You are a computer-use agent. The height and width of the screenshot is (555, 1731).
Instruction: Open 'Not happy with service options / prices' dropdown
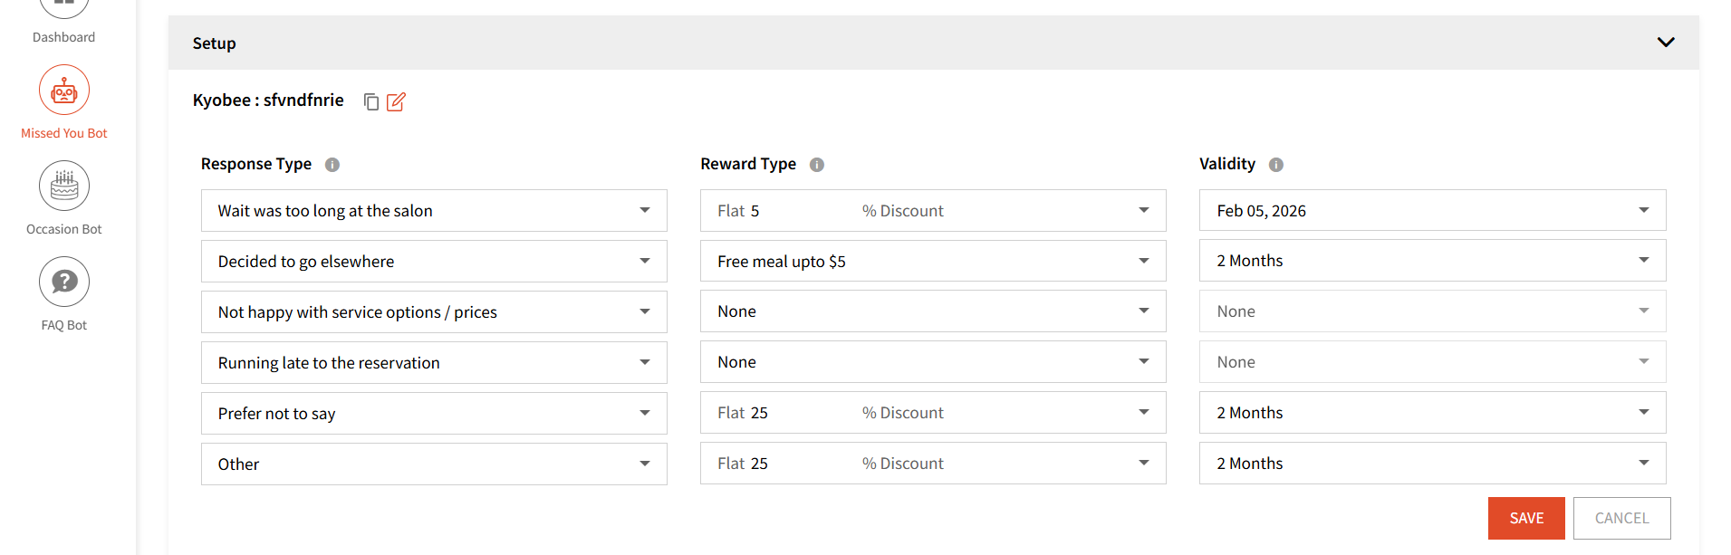click(x=434, y=311)
